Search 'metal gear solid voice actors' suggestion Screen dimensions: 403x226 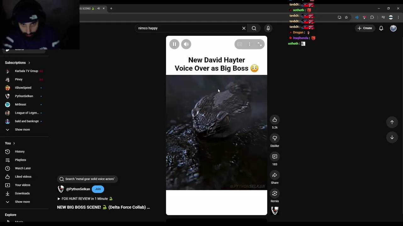(x=87, y=179)
